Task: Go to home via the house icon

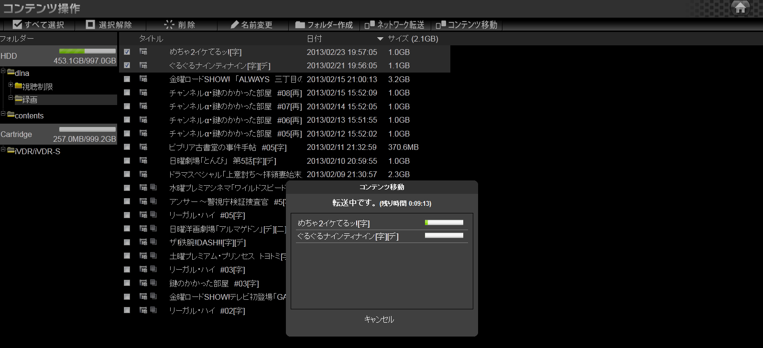Action: (x=740, y=8)
